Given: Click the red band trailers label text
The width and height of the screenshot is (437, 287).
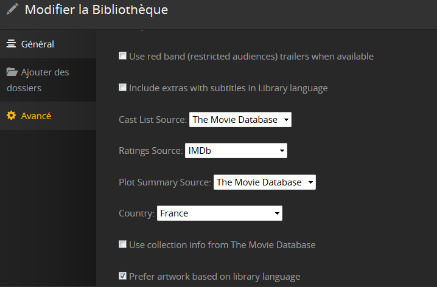Looking at the screenshot, I should click(x=251, y=57).
